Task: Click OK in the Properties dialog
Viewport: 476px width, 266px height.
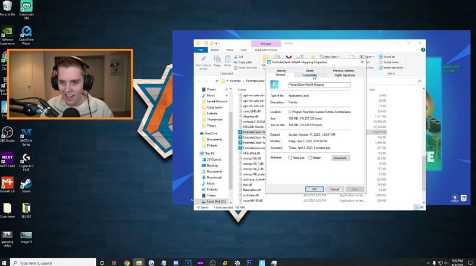Action: point(315,189)
